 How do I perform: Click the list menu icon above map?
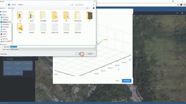click(x=182, y=13)
